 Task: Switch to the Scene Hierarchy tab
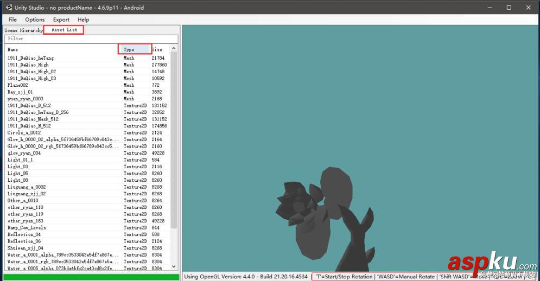point(23,30)
